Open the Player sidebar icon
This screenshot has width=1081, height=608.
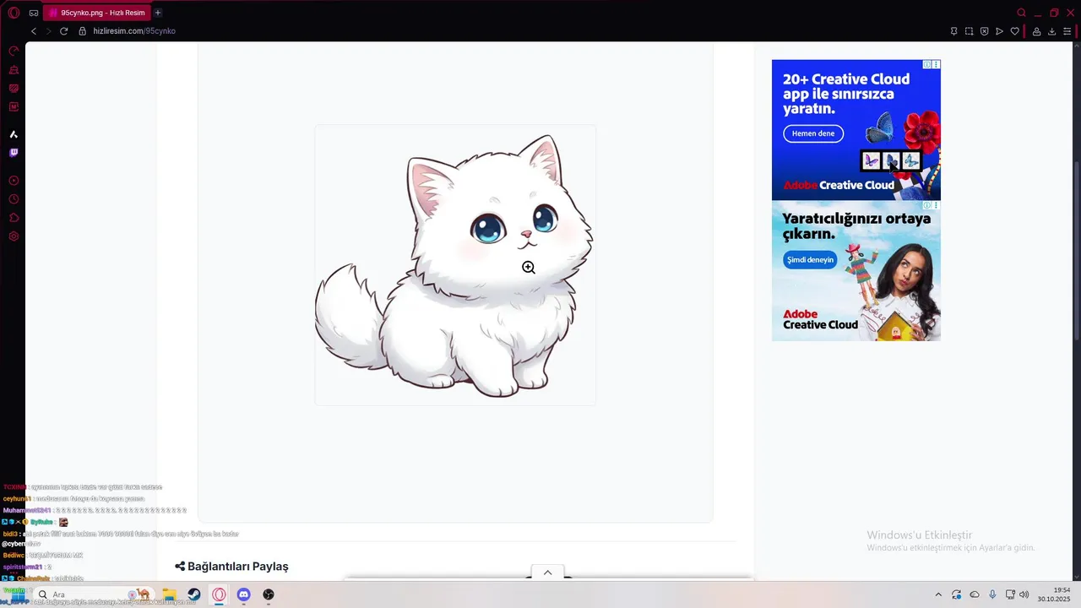[x=14, y=181]
